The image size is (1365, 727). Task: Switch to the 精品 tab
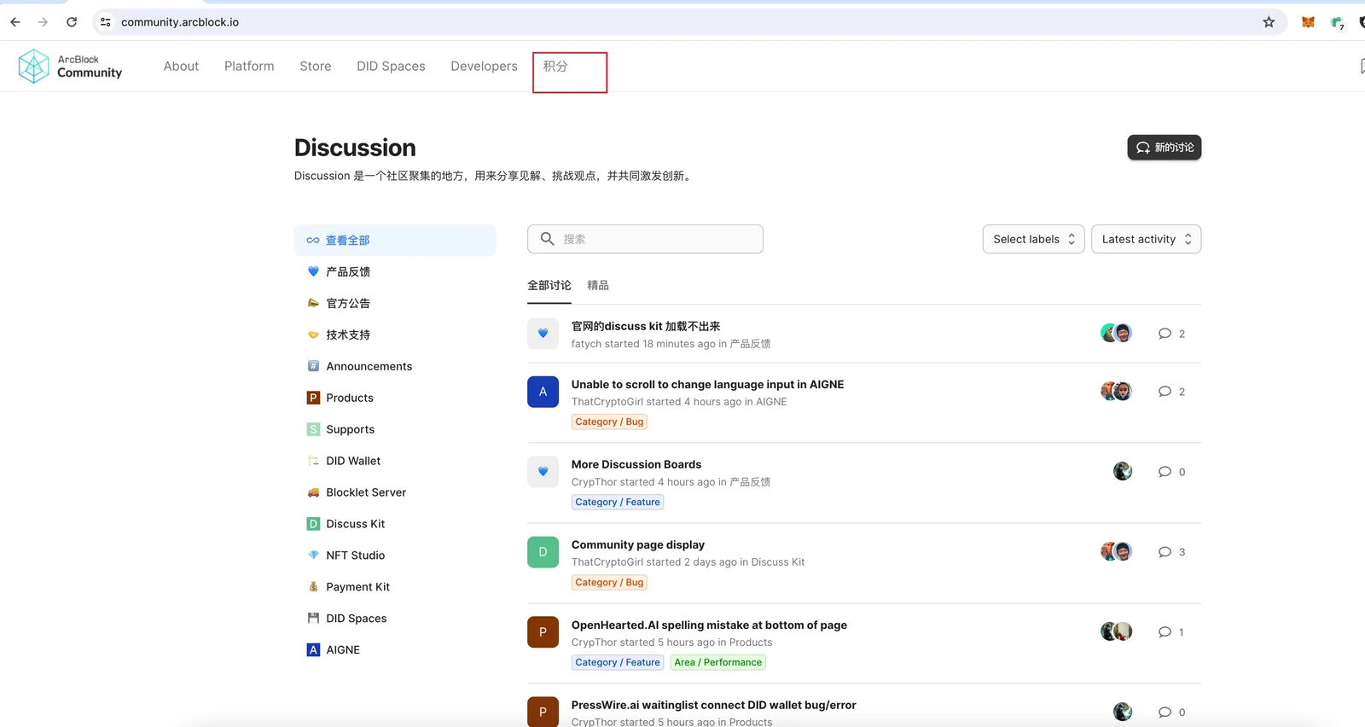click(x=598, y=285)
